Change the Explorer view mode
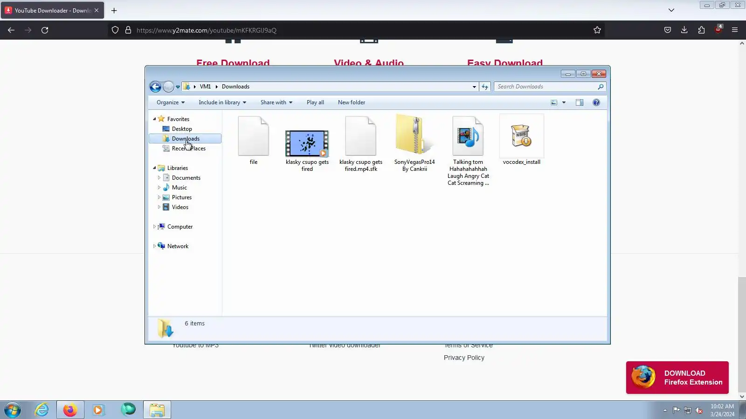Screen dimensions: 746x419 [x=554, y=102]
